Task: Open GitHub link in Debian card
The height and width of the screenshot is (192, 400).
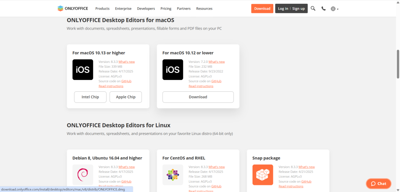Action: (x=126, y=182)
